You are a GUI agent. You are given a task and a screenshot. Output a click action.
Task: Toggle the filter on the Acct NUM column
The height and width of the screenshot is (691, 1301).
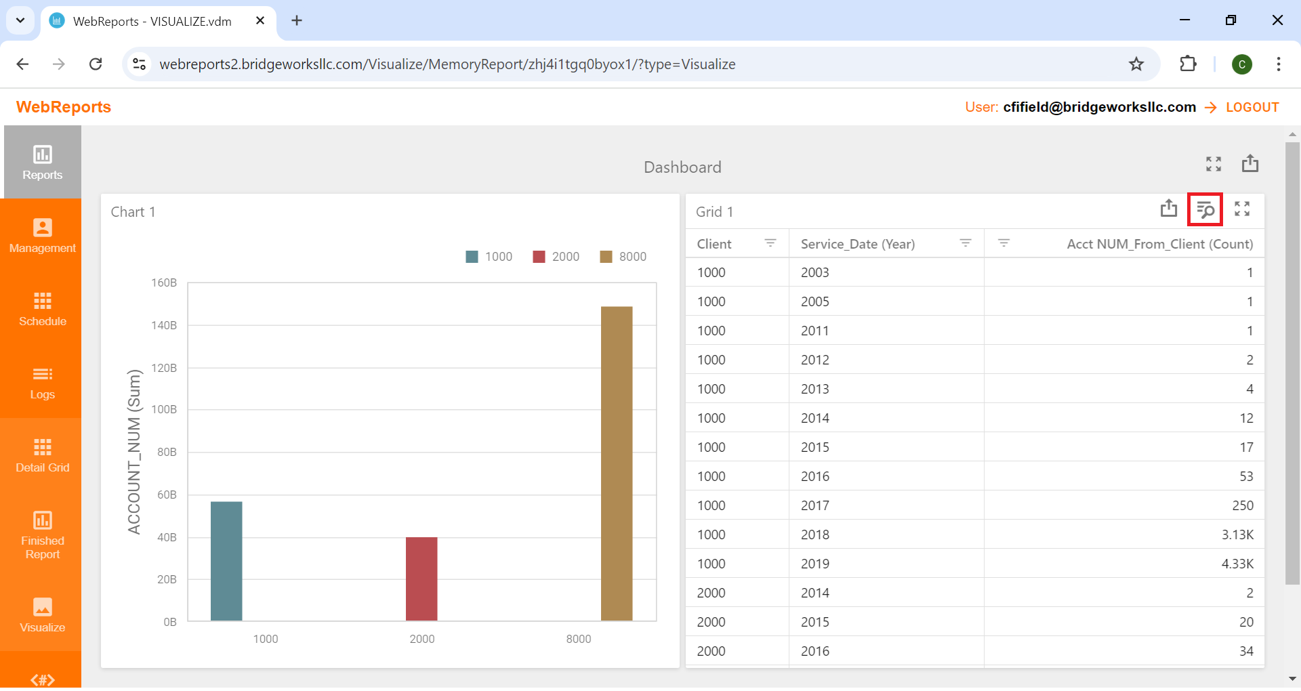click(x=1005, y=243)
